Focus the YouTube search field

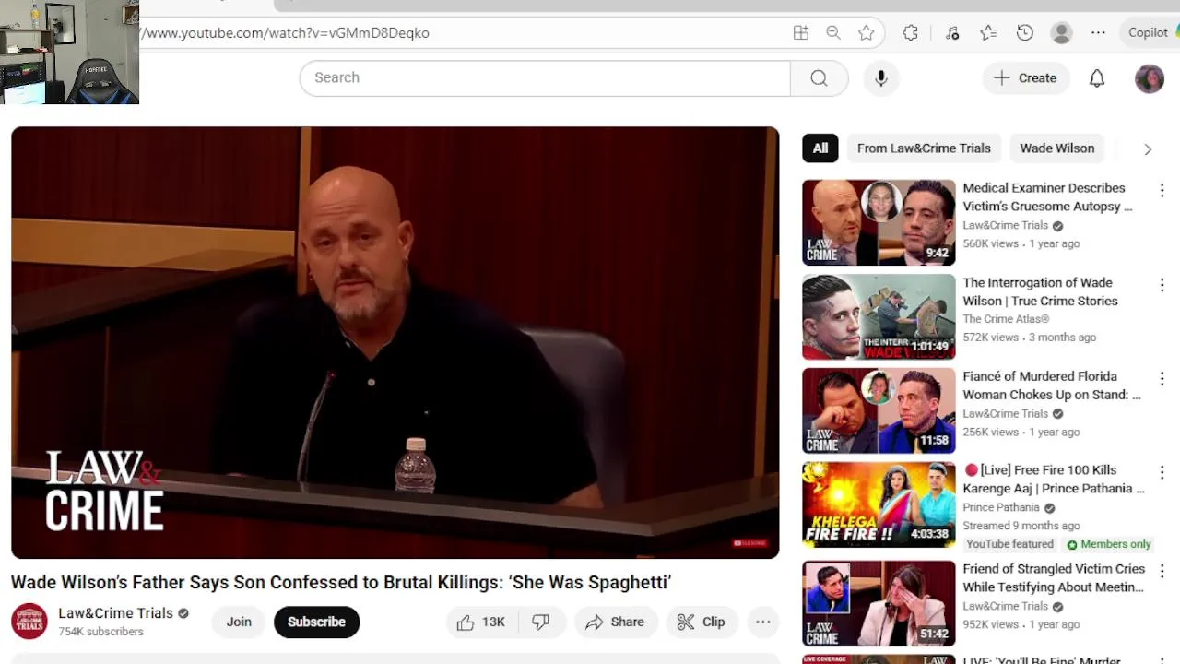point(545,77)
